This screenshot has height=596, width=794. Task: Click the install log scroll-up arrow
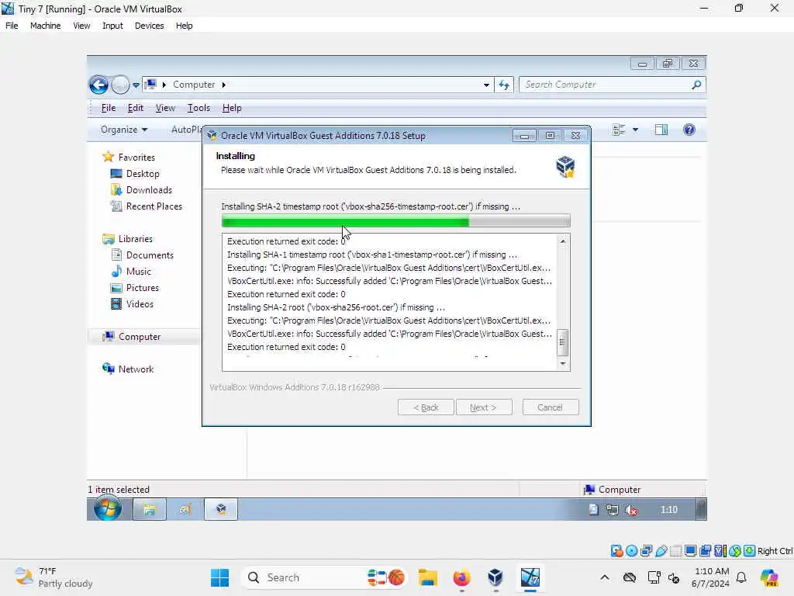563,241
